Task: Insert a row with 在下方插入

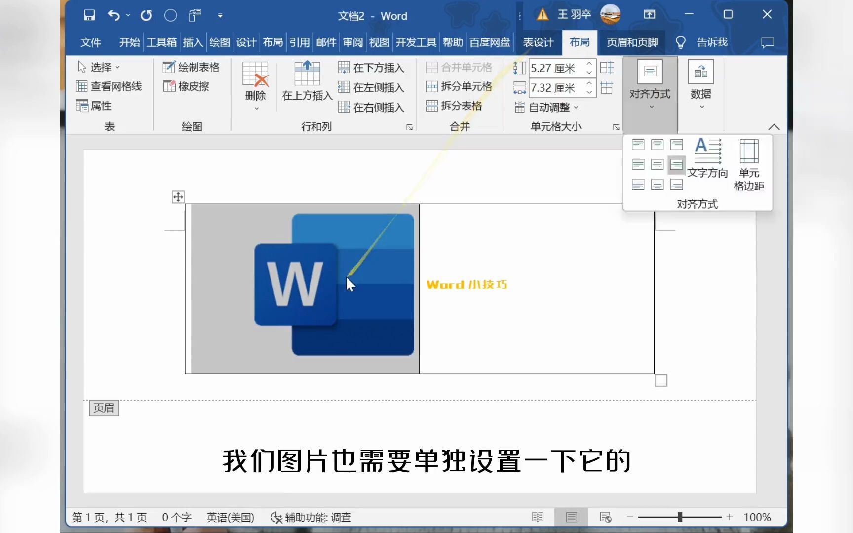Action: 371,68
